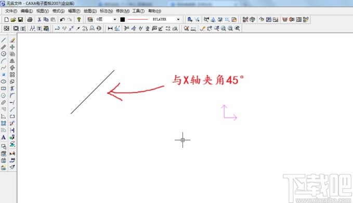Open the 视图(V) menu
Viewport: 353px width, 203px height.
(43, 11)
